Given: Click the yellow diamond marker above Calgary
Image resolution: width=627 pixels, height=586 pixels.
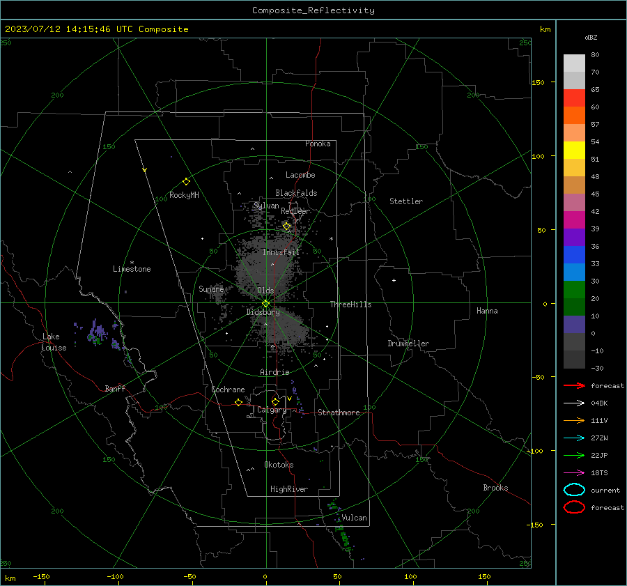Looking at the screenshot, I should (x=275, y=401).
